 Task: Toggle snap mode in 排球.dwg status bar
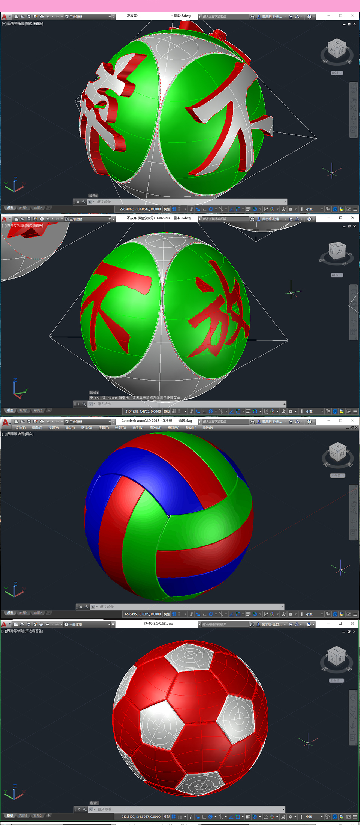tap(180, 614)
